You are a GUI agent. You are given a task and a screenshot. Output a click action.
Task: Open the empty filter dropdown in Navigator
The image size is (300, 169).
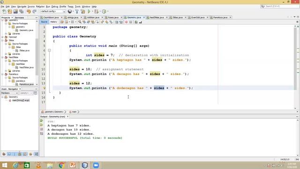(26, 93)
